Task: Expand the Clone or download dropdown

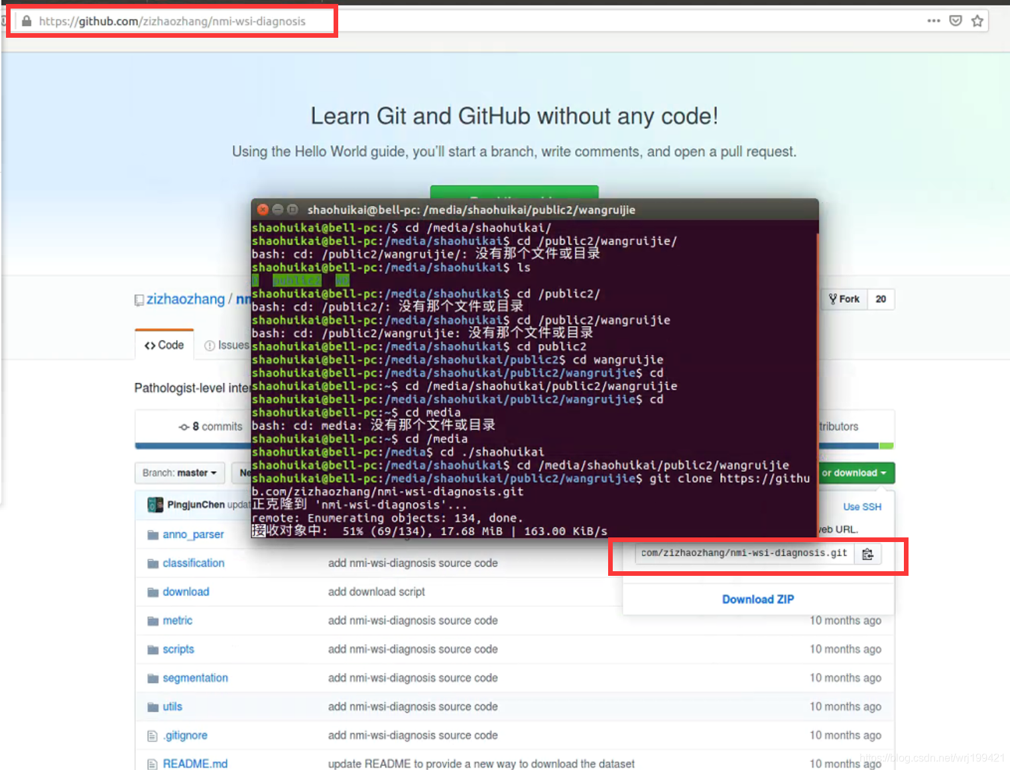Action: [x=857, y=472]
